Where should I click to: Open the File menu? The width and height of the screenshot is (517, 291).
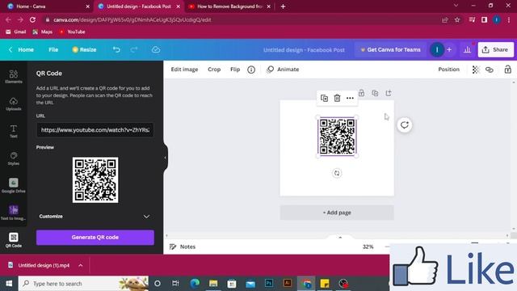tap(53, 49)
